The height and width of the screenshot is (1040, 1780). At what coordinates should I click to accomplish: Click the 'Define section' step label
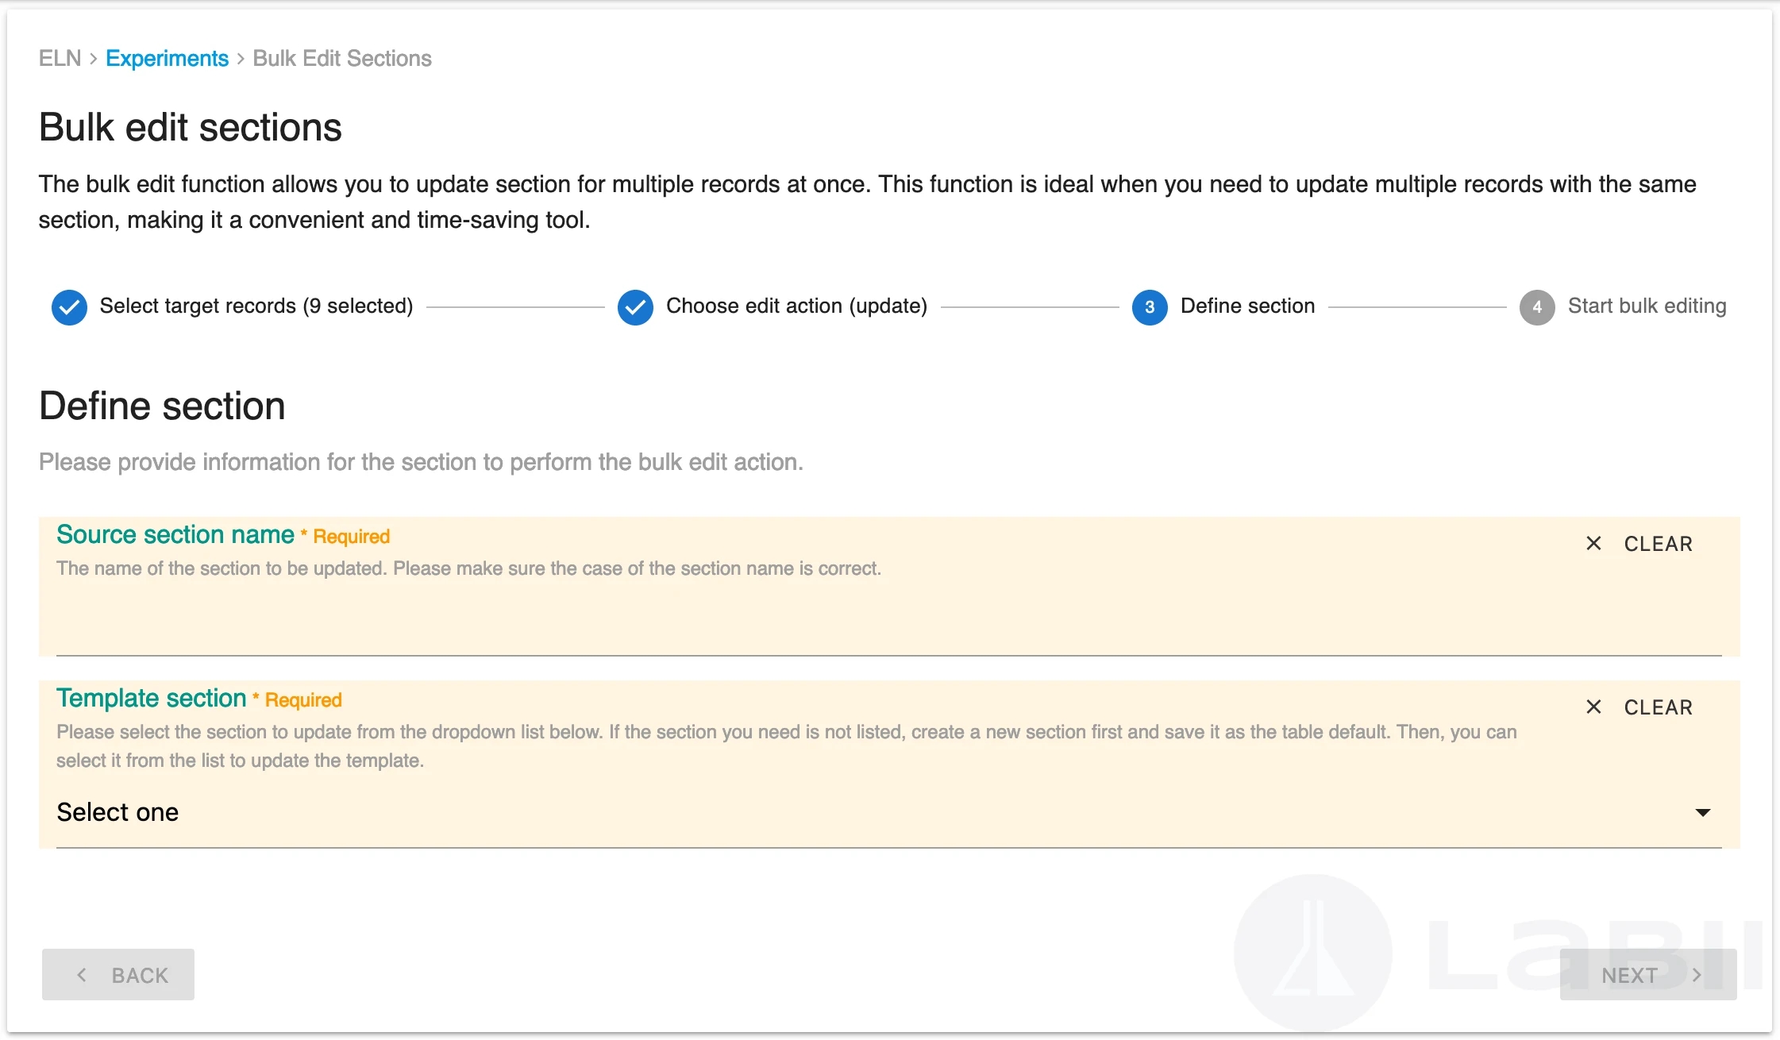click(x=1247, y=306)
